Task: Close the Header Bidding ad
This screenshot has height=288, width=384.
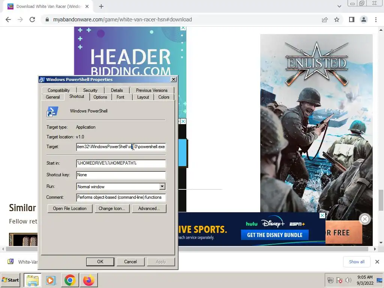Action: pos(183,28)
